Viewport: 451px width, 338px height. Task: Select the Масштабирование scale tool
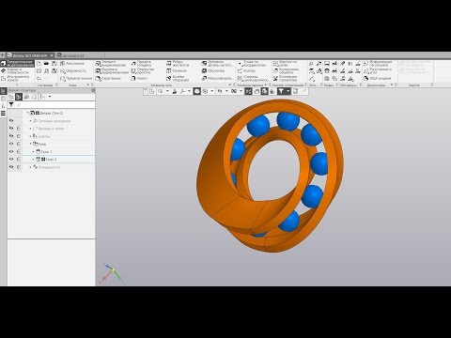point(218,79)
